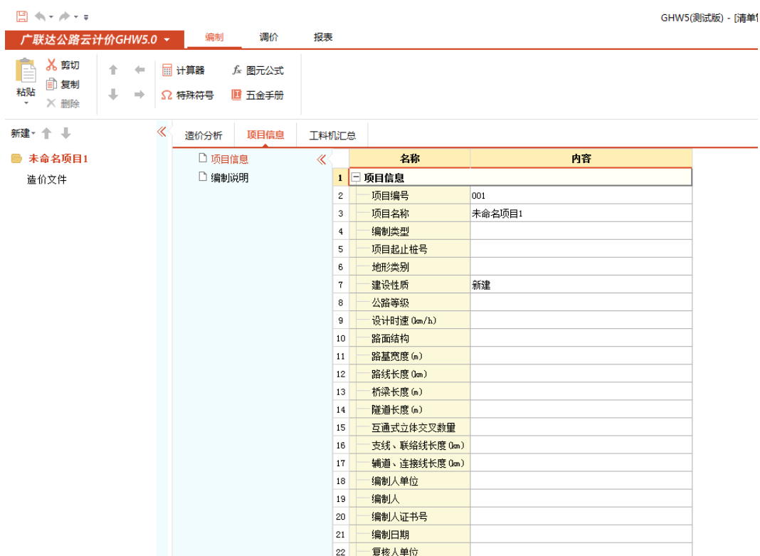Click the Save icon in quick access bar
Image resolution: width=760 pixels, height=556 pixels.
[22, 16]
